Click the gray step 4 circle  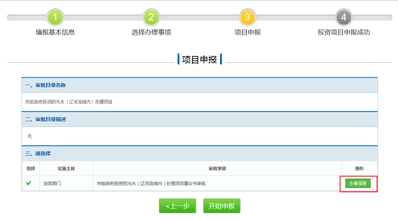coord(344,17)
